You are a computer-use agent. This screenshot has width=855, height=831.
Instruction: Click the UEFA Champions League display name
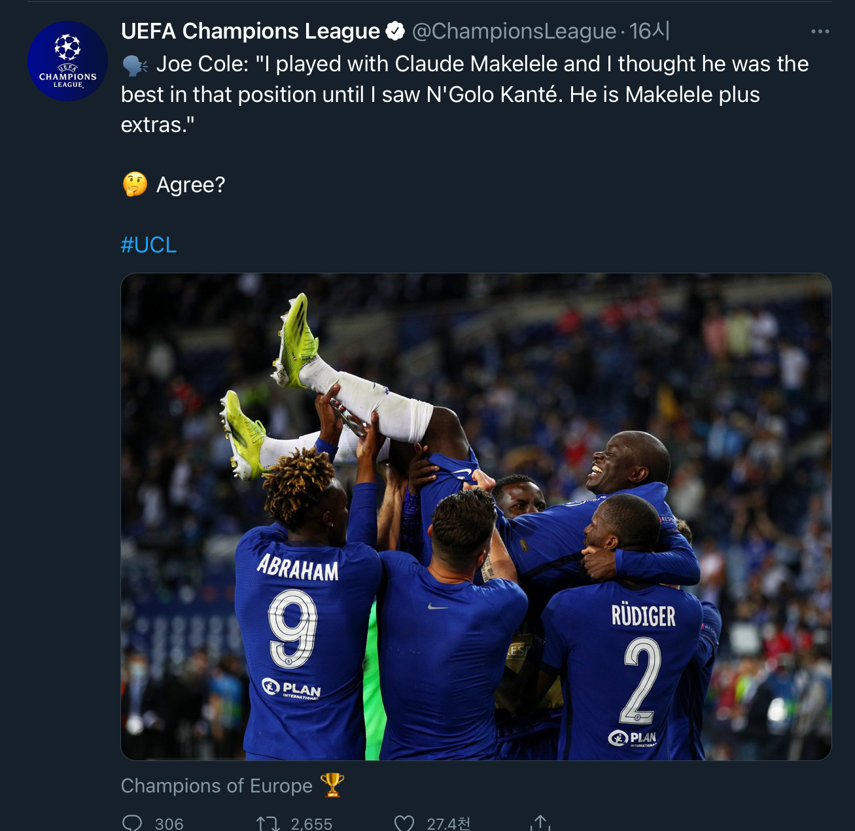point(250,31)
